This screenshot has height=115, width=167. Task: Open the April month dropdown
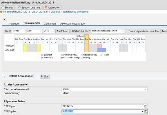[35, 31]
